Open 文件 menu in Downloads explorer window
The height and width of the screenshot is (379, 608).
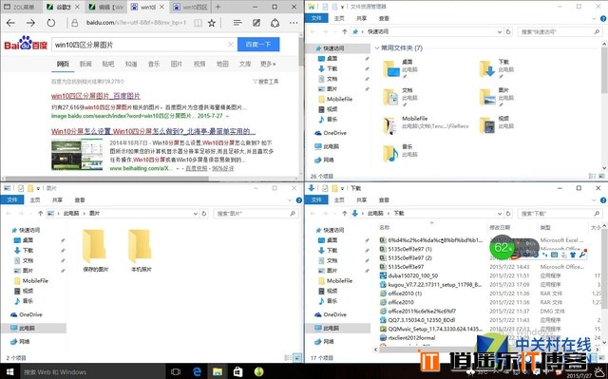click(316, 200)
